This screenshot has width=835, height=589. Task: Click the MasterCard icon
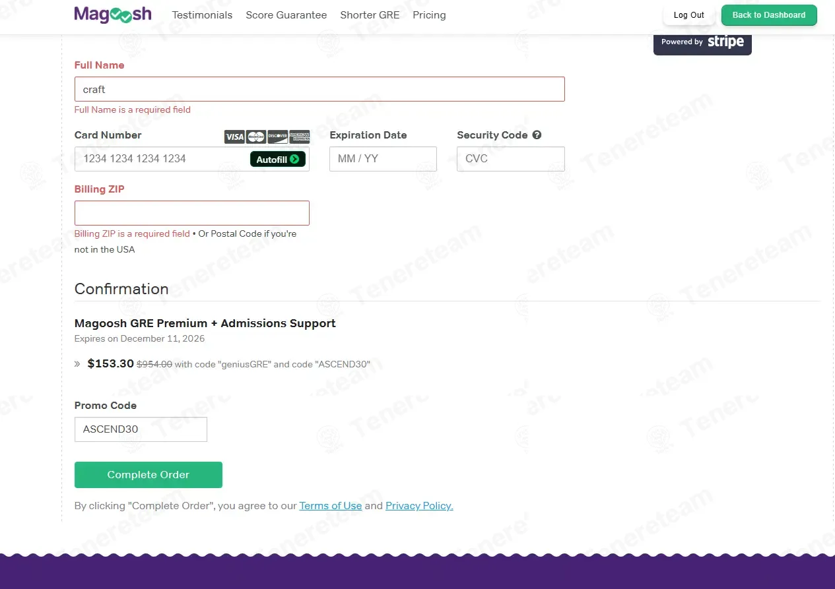tap(256, 137)
